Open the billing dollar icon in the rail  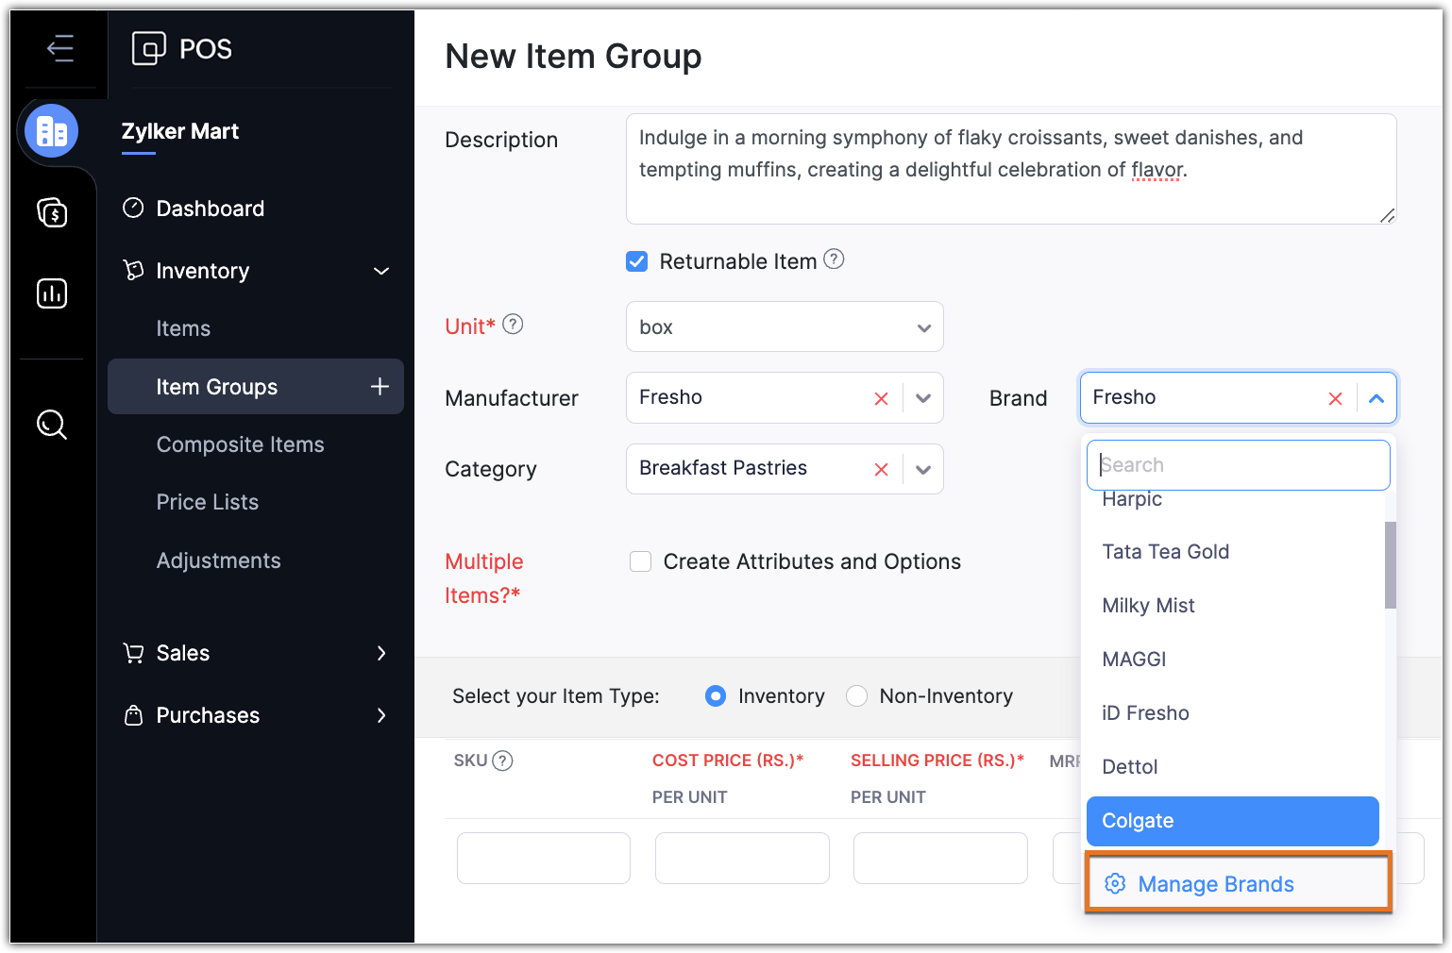pyautogui.click(x=52, y=212)
